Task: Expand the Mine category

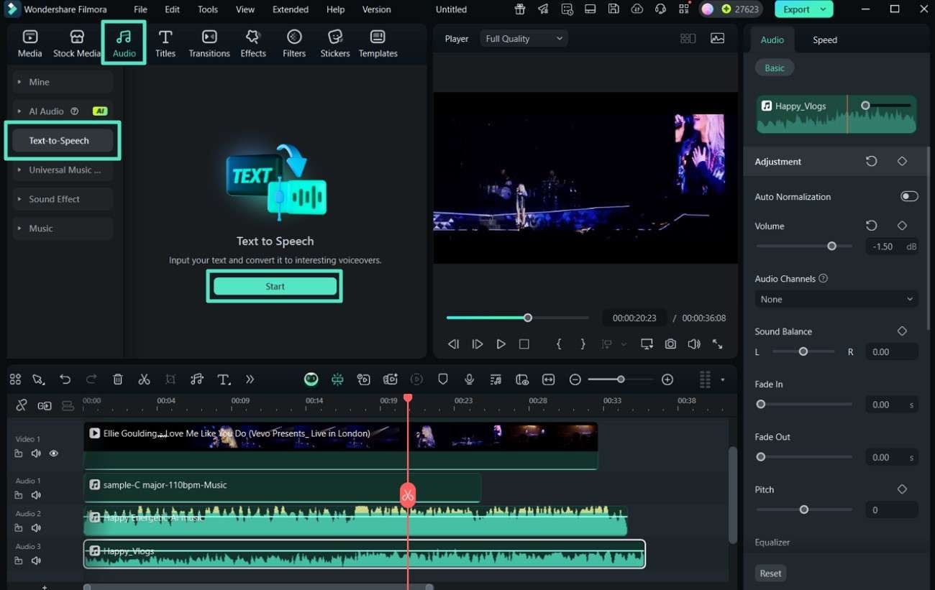Action: tap(63, 82)
